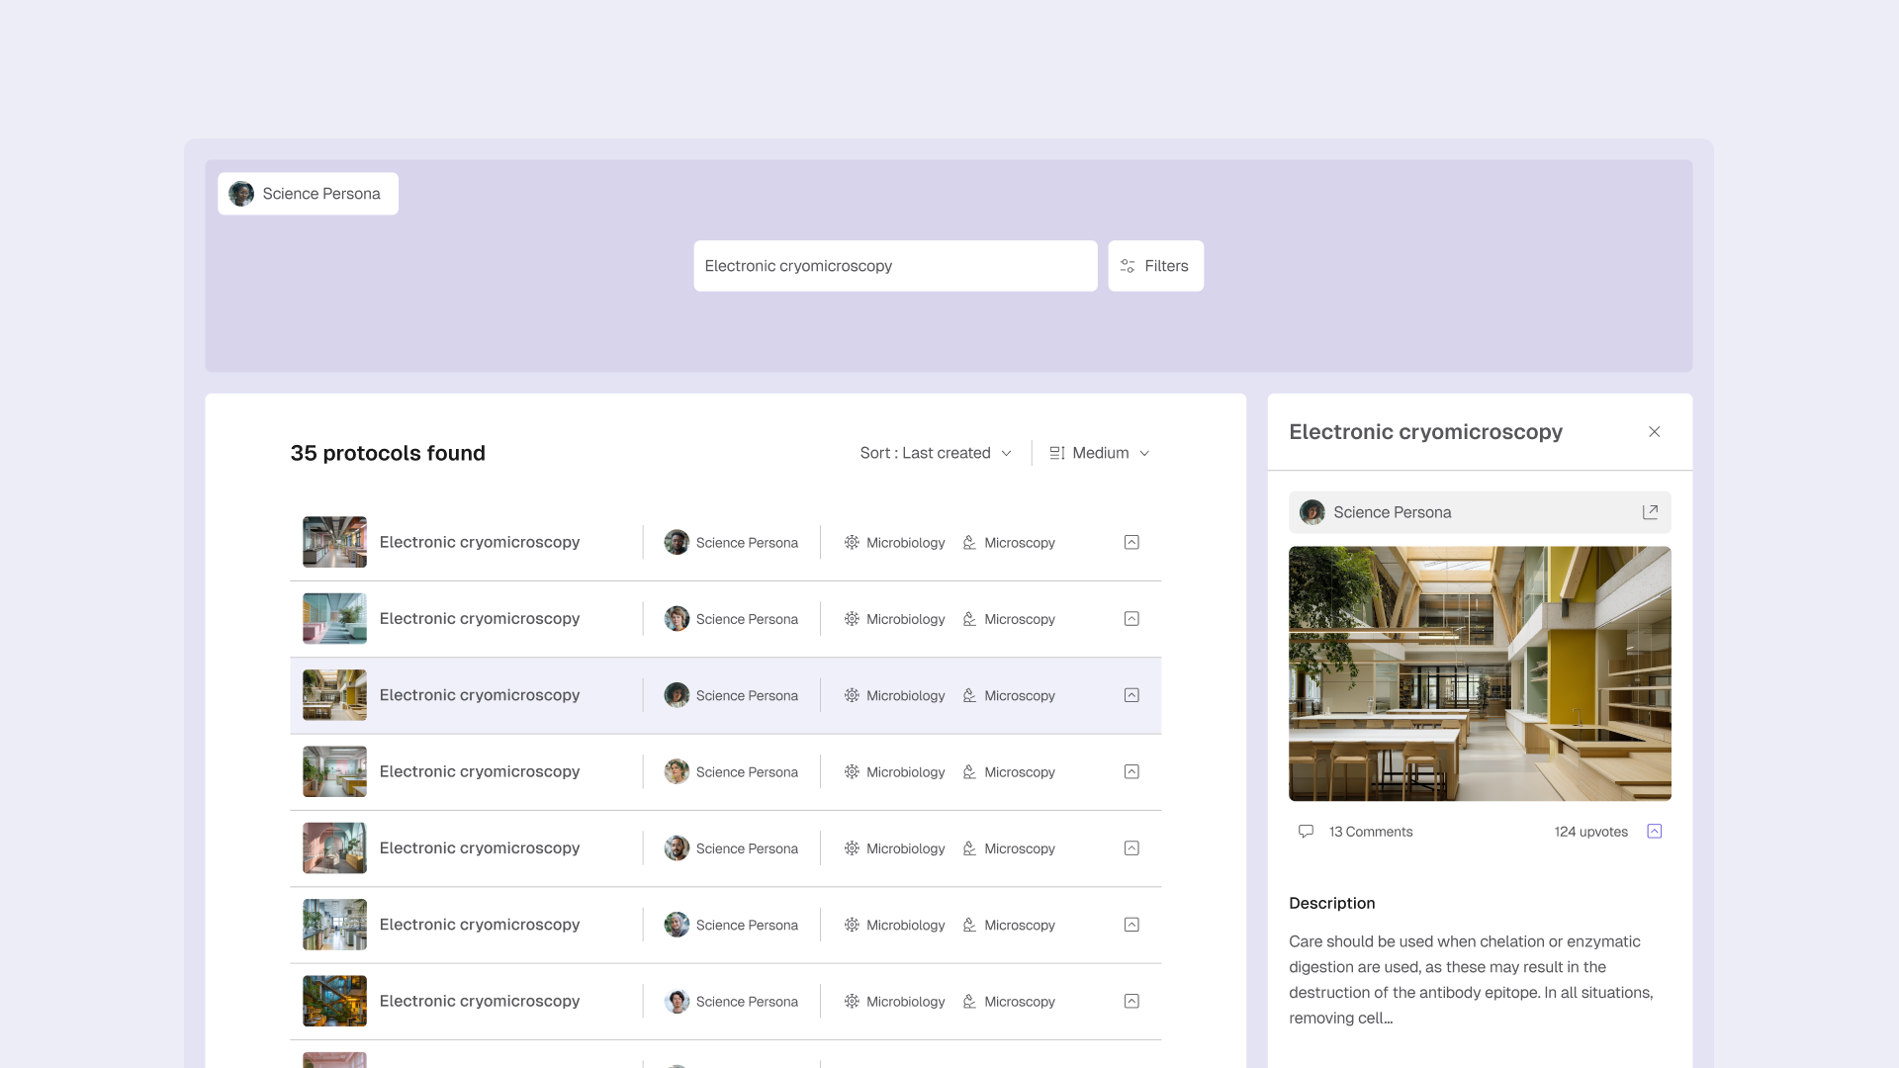Click the detail panel title Electronic cryomicroscopy

point(1425,432)
